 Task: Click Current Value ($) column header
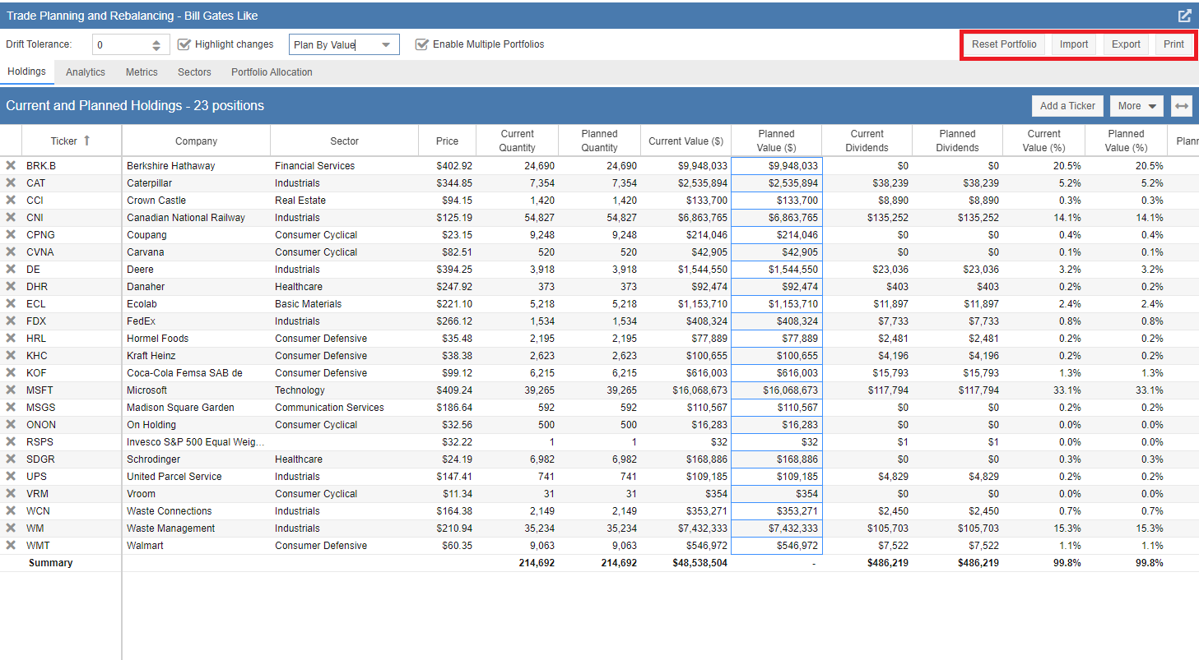click(x=685, y=141)
